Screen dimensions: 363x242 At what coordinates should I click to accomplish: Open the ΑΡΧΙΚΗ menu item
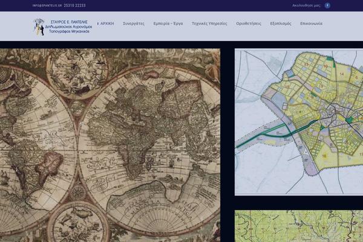point(107,24)
